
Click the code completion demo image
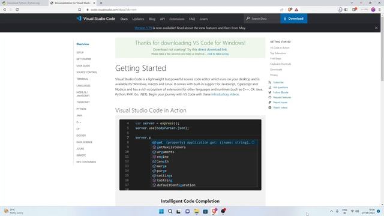point(190,155)
